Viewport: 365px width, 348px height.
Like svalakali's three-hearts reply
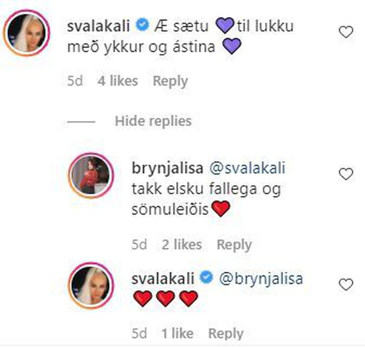point(346,284)
